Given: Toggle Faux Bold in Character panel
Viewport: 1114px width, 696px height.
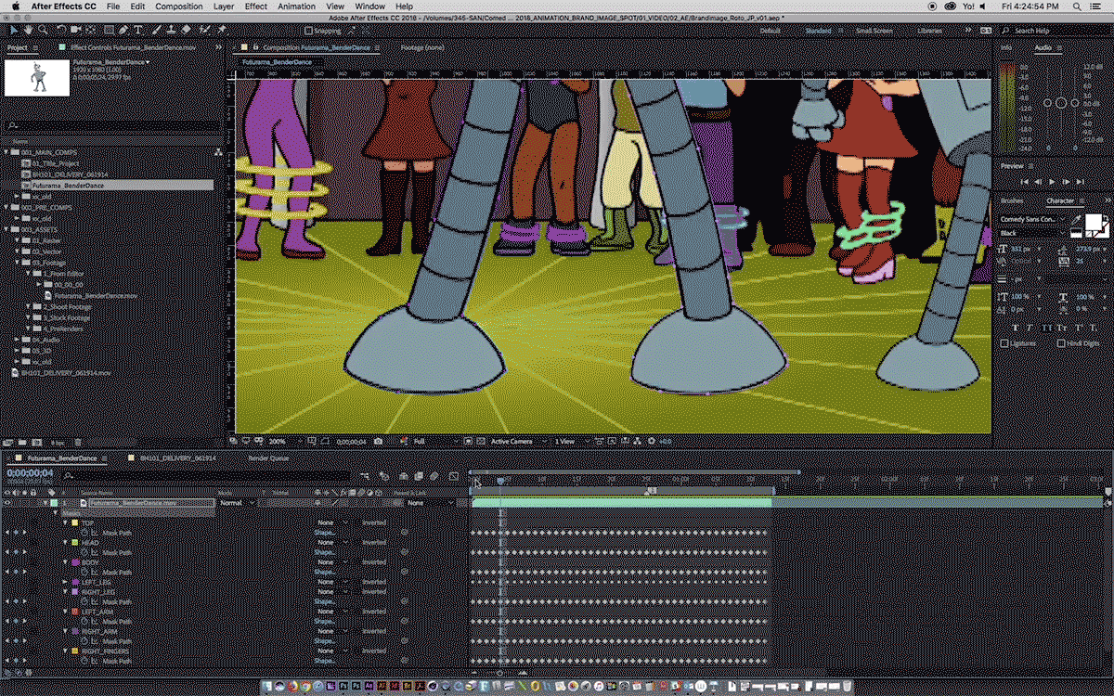Looking at the screenshot, I should 1016,327.
